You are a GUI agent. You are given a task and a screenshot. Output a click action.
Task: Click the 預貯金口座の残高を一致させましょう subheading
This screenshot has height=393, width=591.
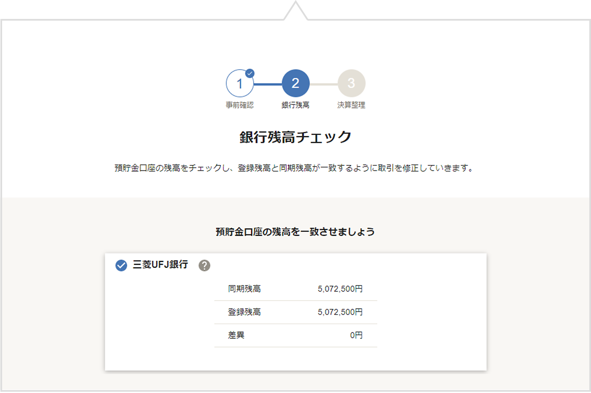tap(295, 231)
